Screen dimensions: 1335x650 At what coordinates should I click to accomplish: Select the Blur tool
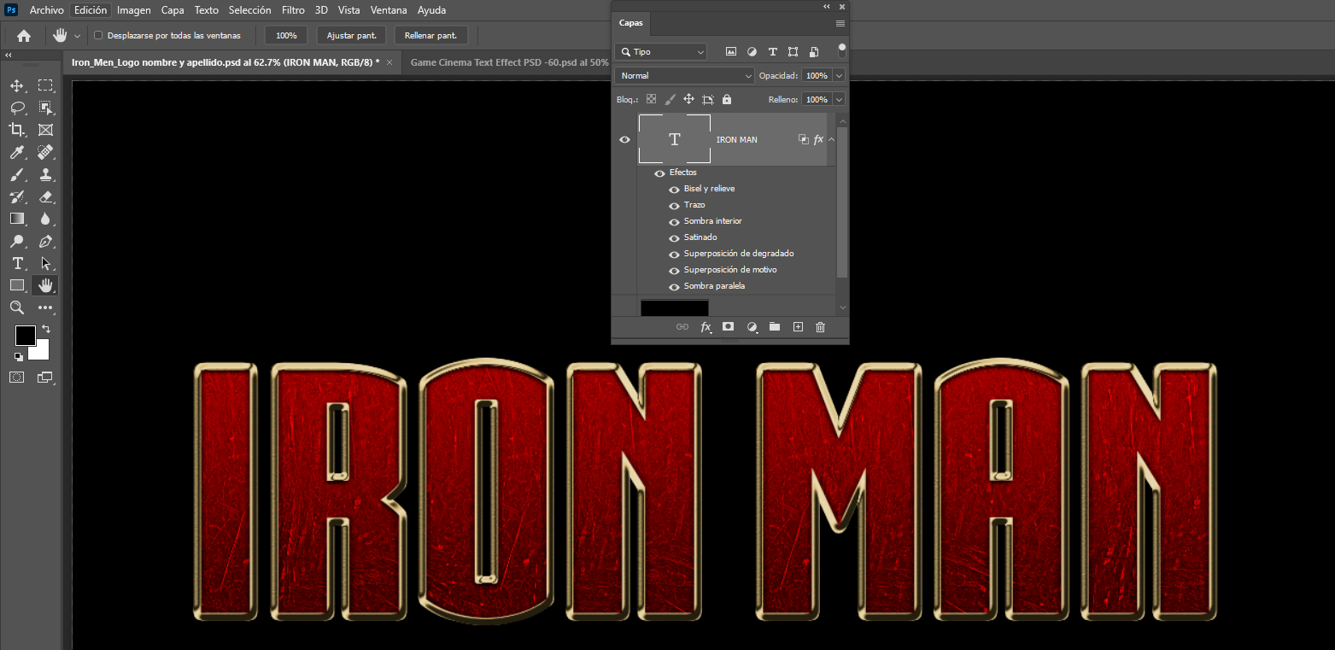coord(45,219)
